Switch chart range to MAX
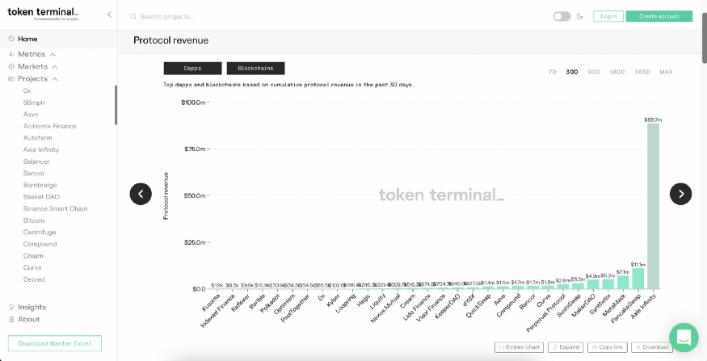Viewport: 707px width, 361px height. click(666, 72)
